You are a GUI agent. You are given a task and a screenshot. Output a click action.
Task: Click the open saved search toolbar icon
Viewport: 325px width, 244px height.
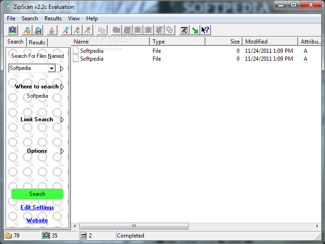coord(27,30)
